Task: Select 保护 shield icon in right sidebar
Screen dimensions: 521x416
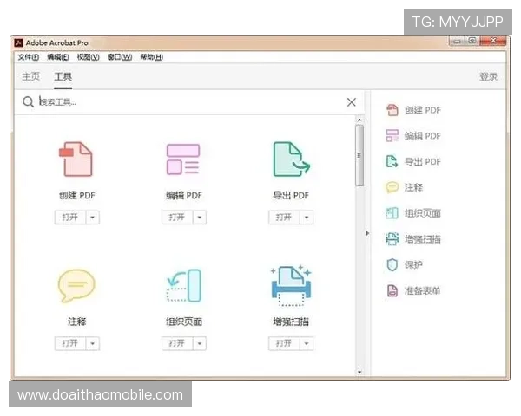Action: pyautogui.click(x=392, y=264)
